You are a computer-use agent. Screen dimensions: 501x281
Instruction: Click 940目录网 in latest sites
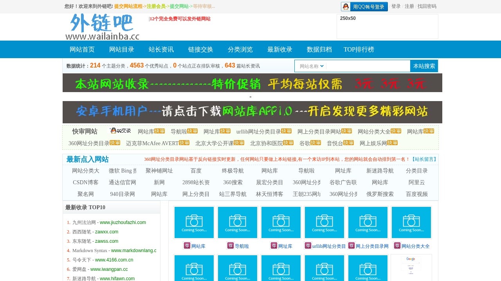pyautogui.click(x=123, y=194)
